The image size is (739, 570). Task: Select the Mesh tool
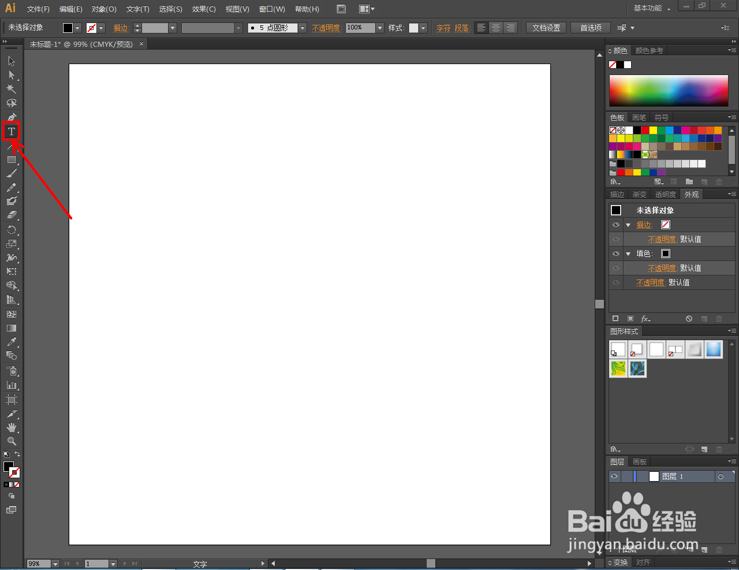click(11, 314)
